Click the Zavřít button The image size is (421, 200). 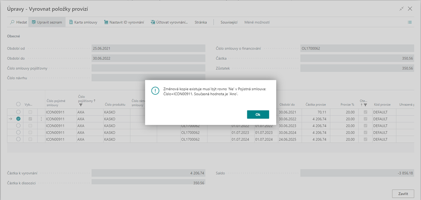pyautogui.click(x=403, y=194)
